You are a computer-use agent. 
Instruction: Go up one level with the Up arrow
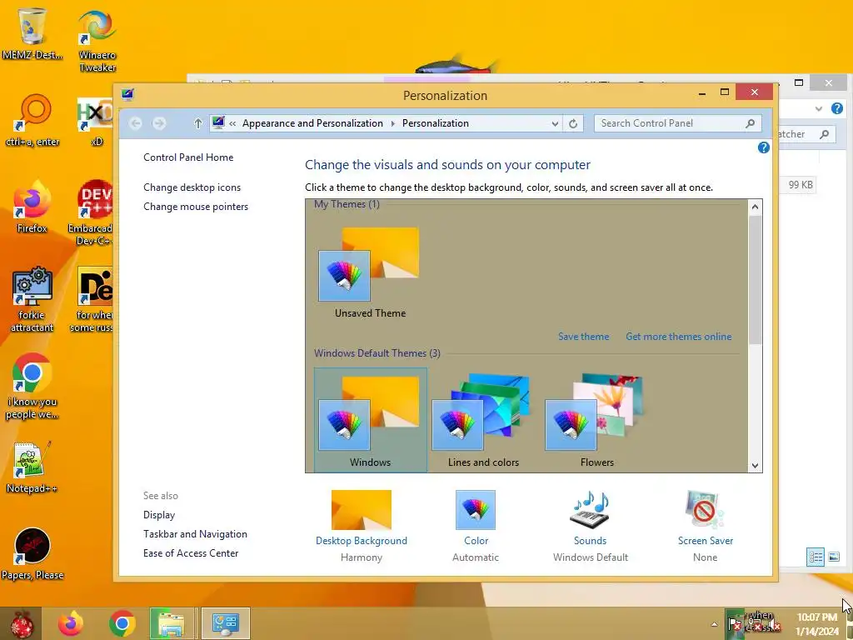(x=198, y=123)
